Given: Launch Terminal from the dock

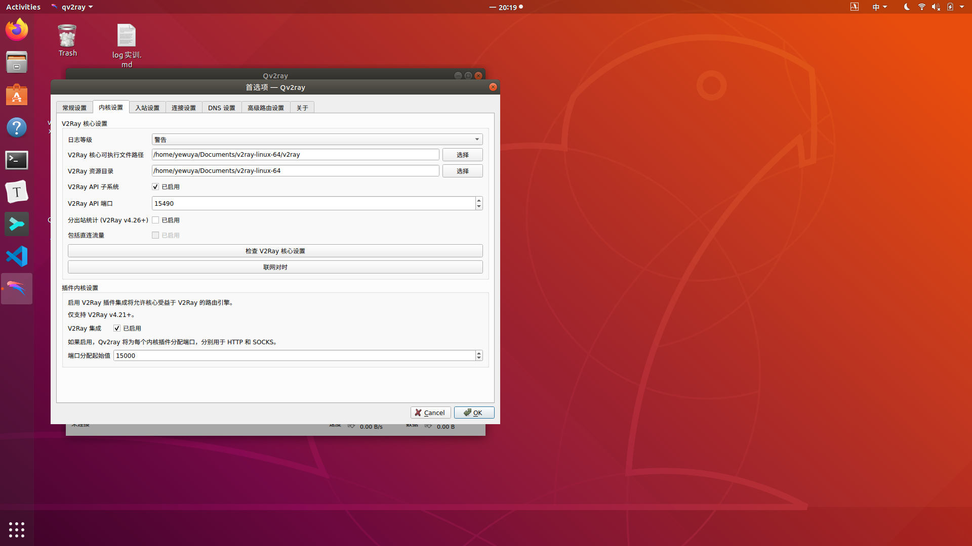Looking at the screenshot, I should click(x=17, y=160).
